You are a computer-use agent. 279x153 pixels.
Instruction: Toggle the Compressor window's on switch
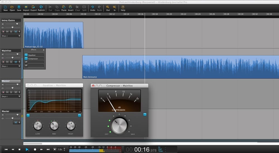pos(145,114)
